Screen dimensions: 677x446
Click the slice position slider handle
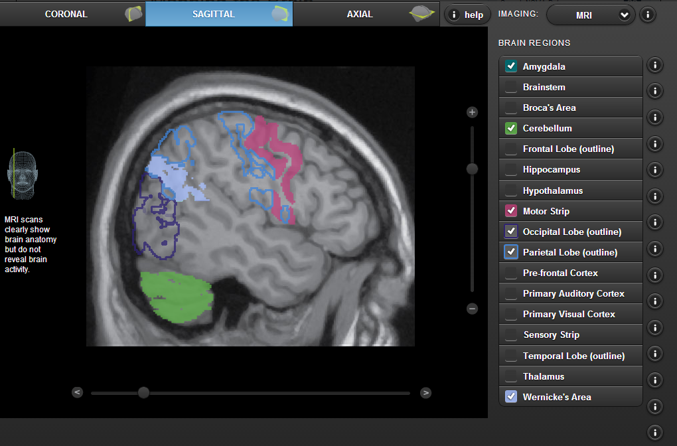pyautogui.click(x=144, y=392)
